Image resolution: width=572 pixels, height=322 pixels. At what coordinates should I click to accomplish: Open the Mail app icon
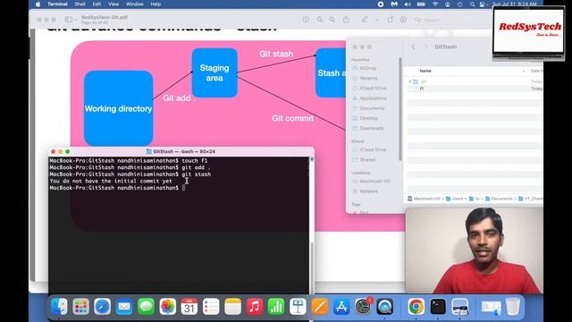point(124,307)
